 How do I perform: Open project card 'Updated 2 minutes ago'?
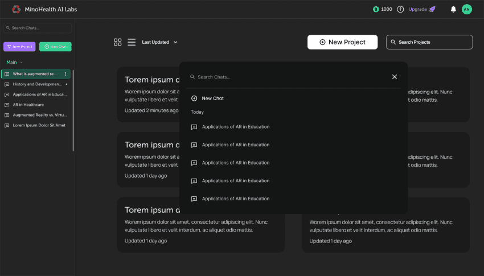pyautogui.click(x=148, y=94)
